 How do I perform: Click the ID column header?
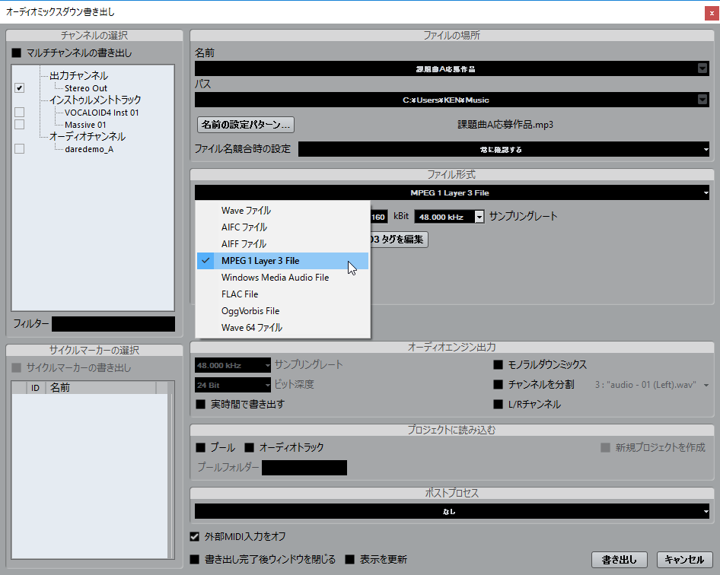point(35,388)
